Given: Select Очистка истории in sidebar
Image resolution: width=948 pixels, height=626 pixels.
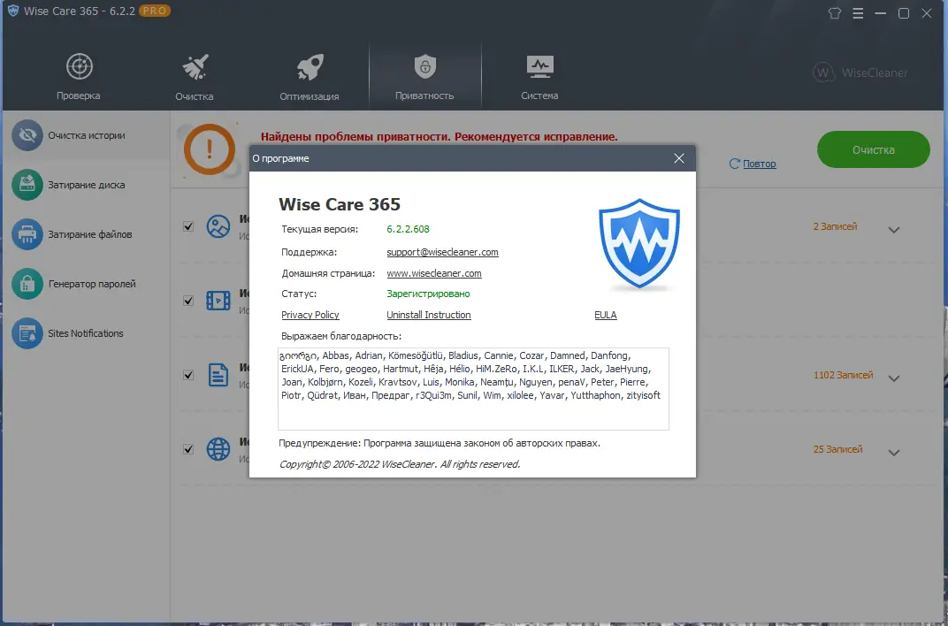Looking at the screenshot, I should click(86, 135).
